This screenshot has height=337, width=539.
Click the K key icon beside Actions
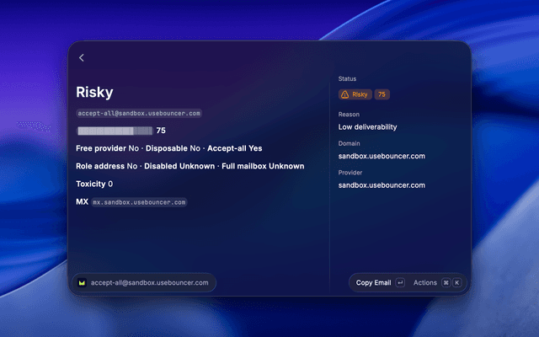(456, 283)
